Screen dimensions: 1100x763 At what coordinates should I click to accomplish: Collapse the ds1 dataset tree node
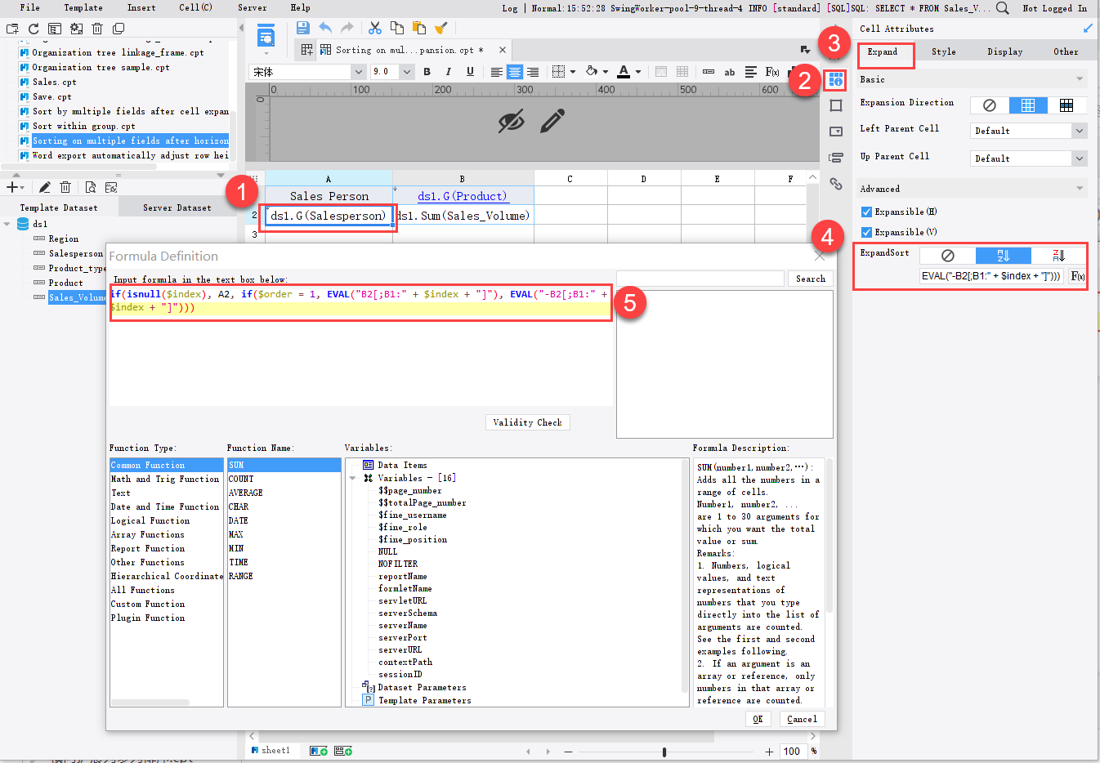point(7,224)
